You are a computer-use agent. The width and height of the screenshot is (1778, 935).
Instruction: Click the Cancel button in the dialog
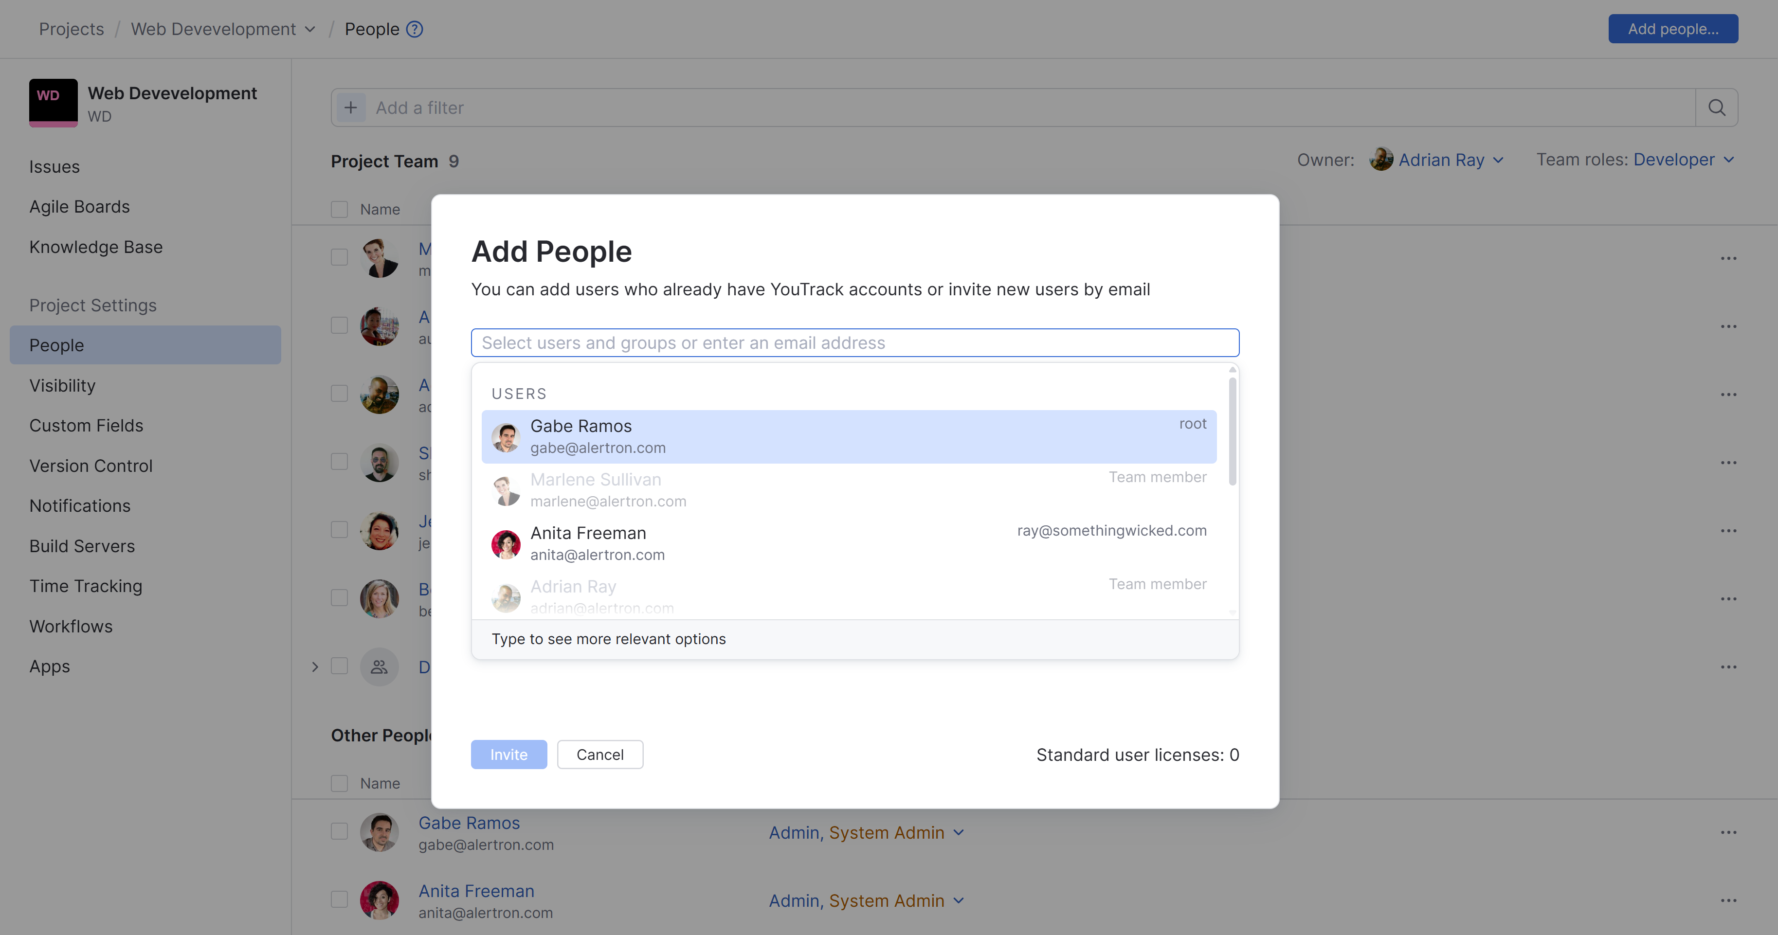[x=600, y=754]
